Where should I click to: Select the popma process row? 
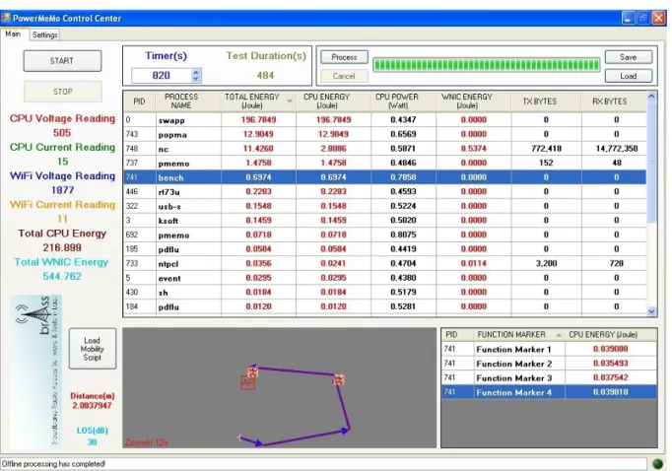pyautogui.click(x=385, y=134)
